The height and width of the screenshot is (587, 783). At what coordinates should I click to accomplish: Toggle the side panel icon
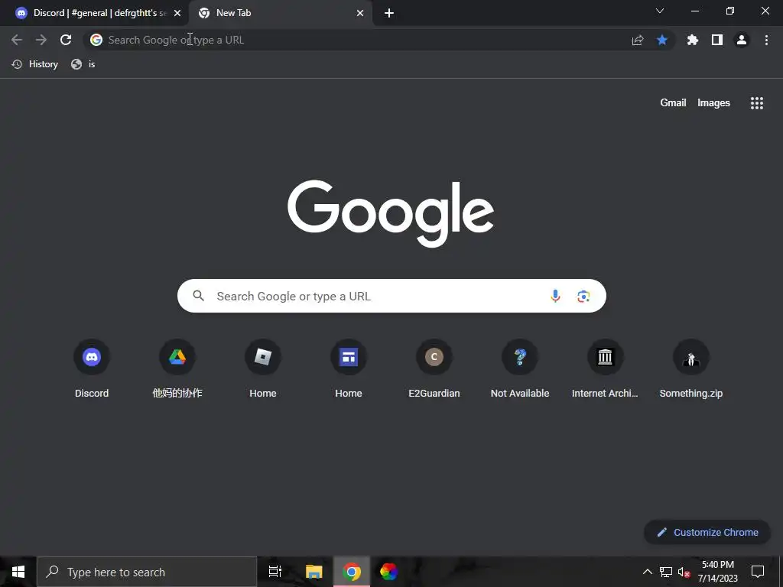(x=717, y=40)
